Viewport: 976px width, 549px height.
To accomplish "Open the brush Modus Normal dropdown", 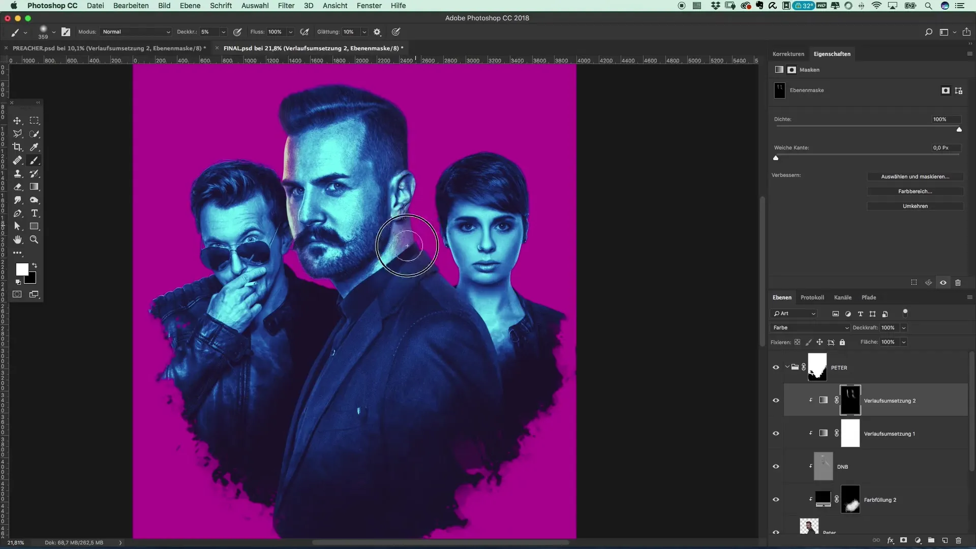I will tap(136, 32).
